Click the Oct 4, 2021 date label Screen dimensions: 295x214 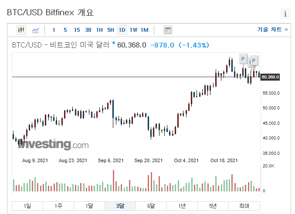pos(186,160)
